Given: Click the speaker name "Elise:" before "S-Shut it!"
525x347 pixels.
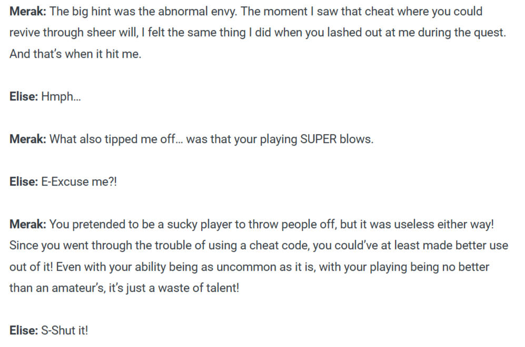Looking at the screenshot, I should tap(24, 331).
